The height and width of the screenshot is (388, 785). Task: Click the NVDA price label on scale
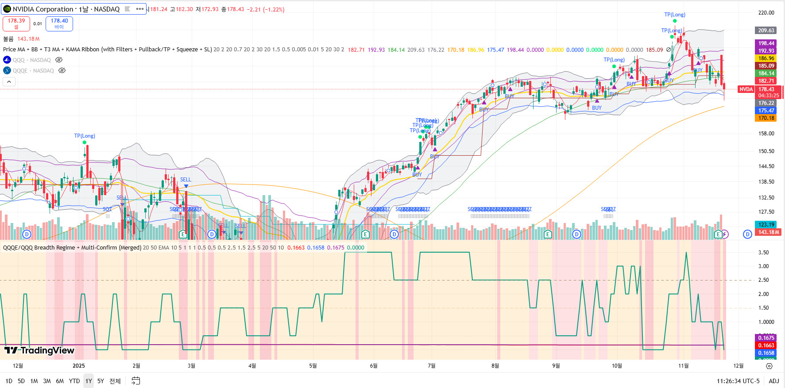[746, 89]
